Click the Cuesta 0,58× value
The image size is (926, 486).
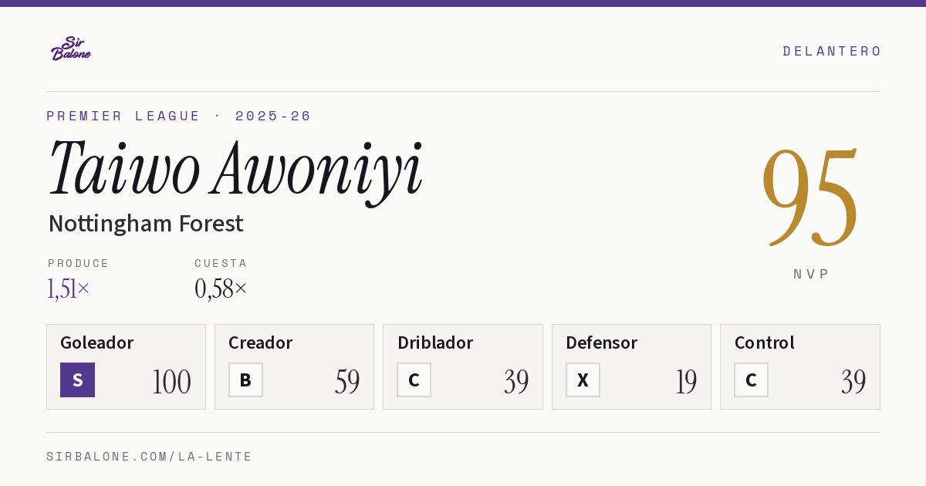(x=221, y=289)
